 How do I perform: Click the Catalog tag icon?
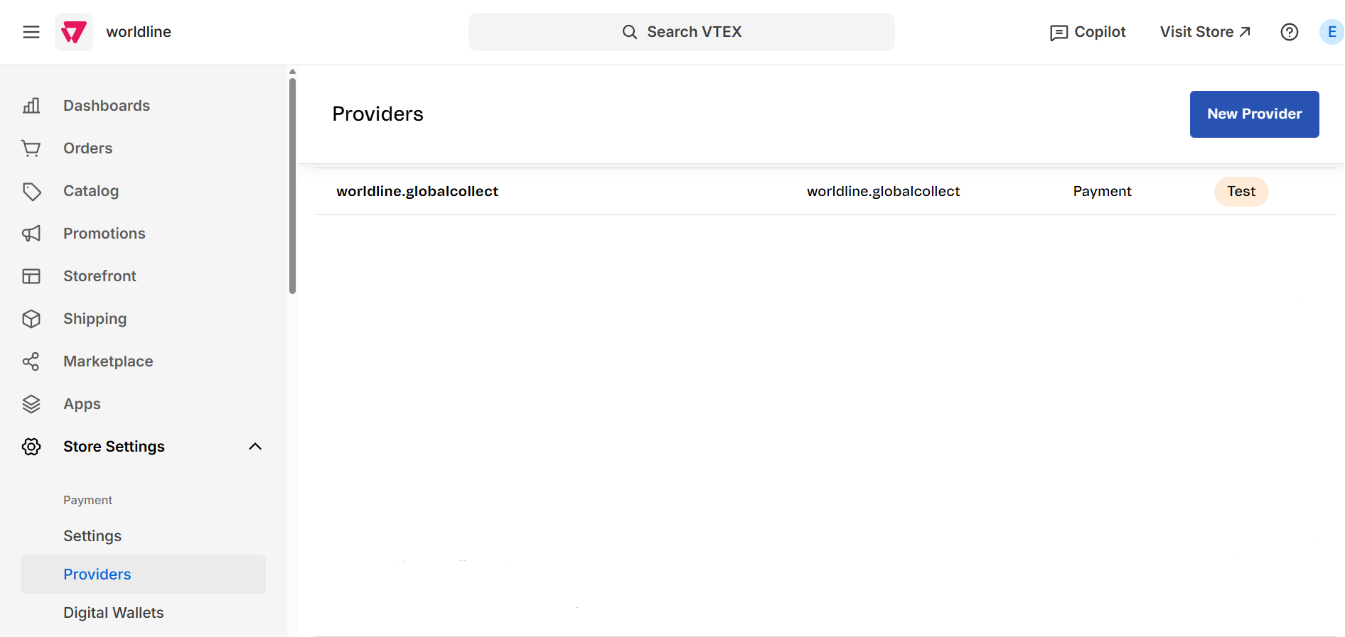click(x=31, y=190)
